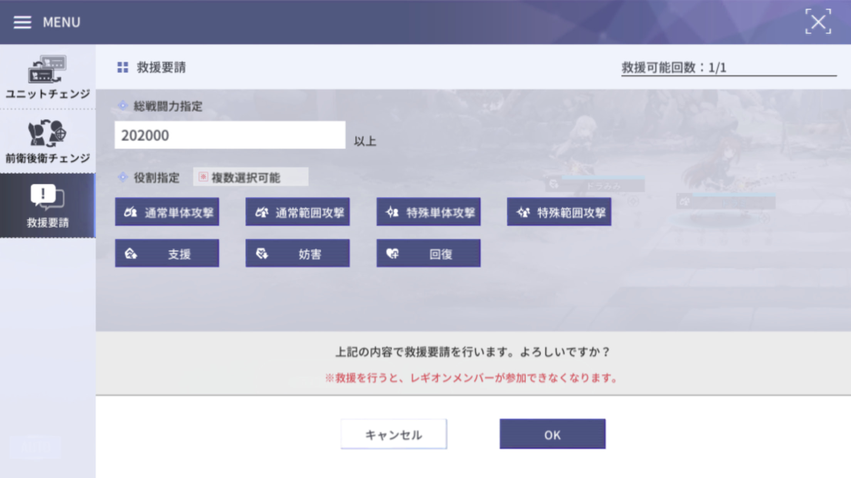Close the dialog with the X icon

[x=818, y=22]
